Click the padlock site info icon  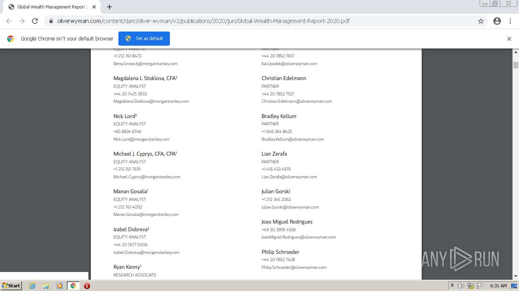click(x=51, y=21)
